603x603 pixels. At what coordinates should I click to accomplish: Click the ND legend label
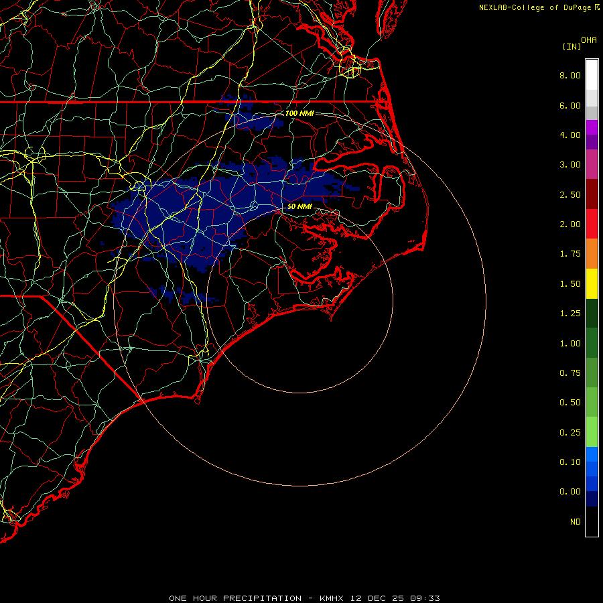(x=576, y=522)
